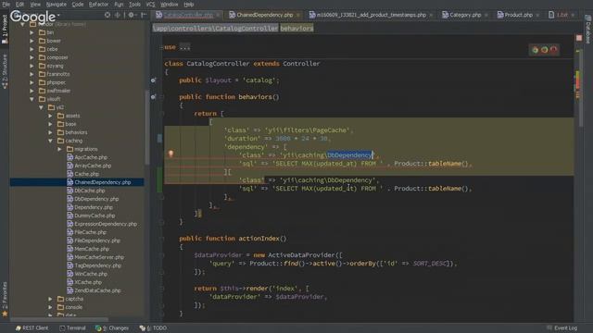Click Project panel vertical scrollbar
Viewport: 593px width, 333px height.
pyautogui.click(x=146, y=127)
